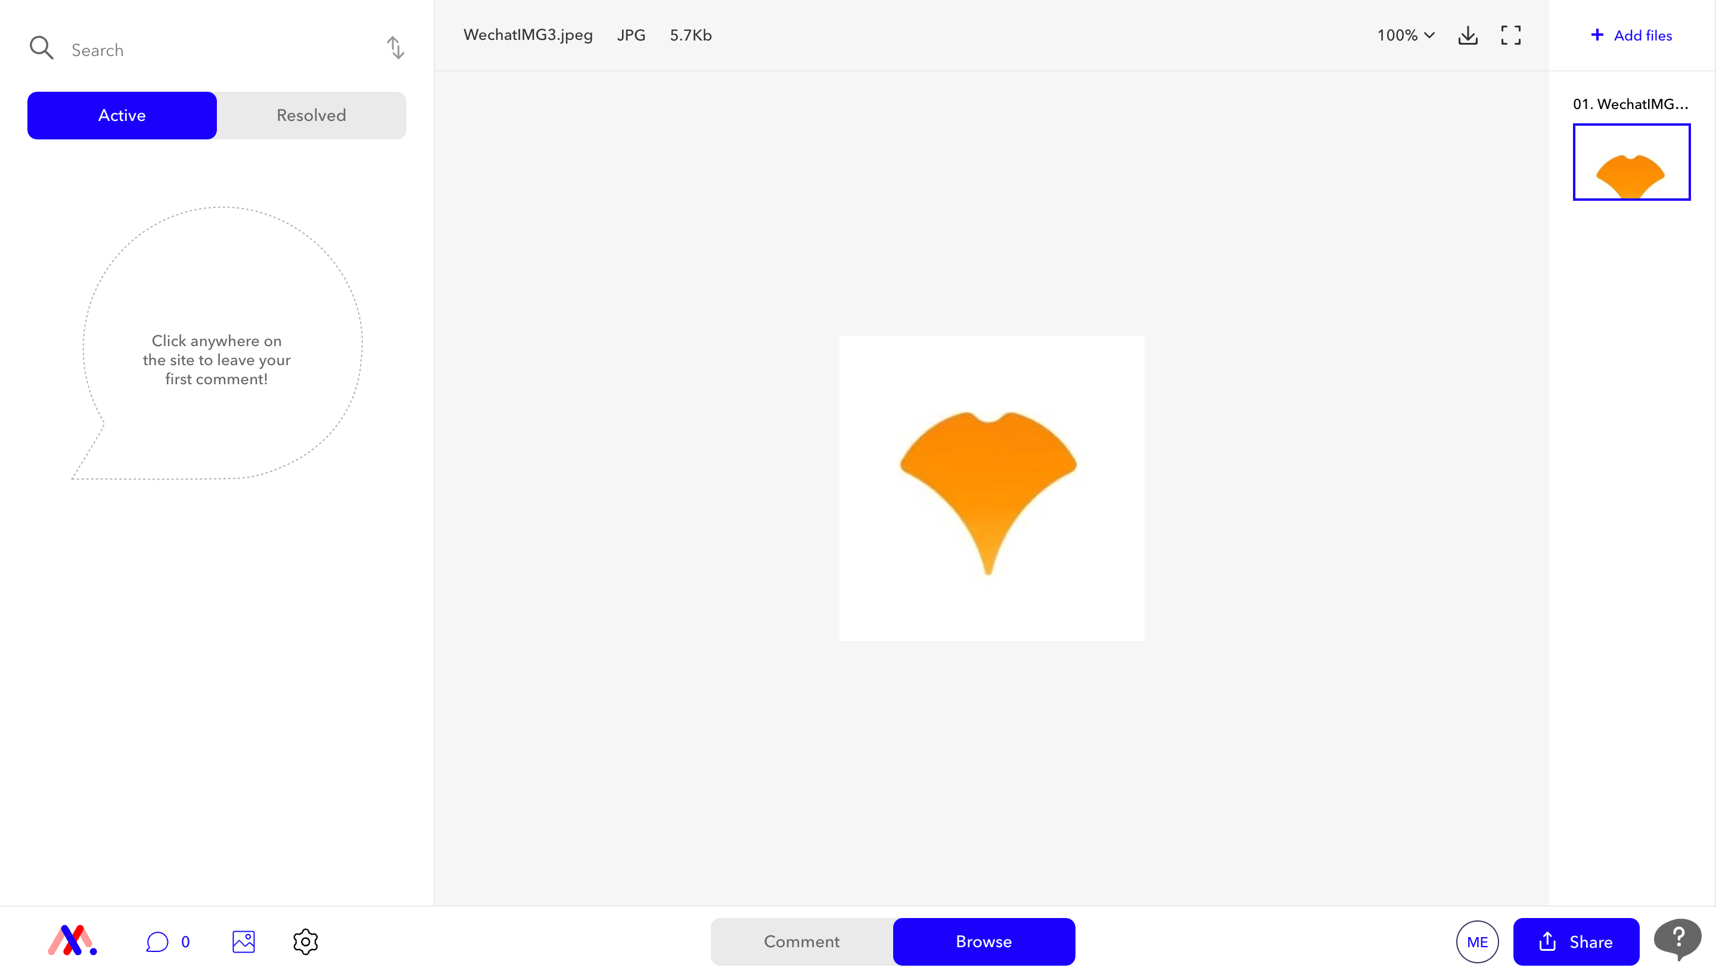
Task: Click the WechatIMG3.jpeg file name
Action: [528, 35]
